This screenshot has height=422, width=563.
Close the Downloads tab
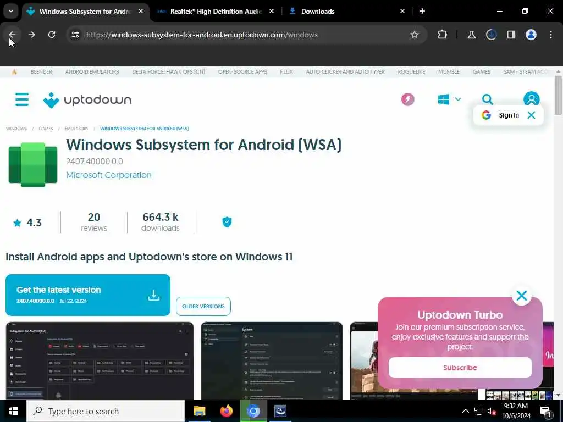pos(402,11)
